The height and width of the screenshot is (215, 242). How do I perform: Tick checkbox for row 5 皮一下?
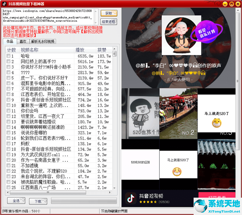point(8,78)
